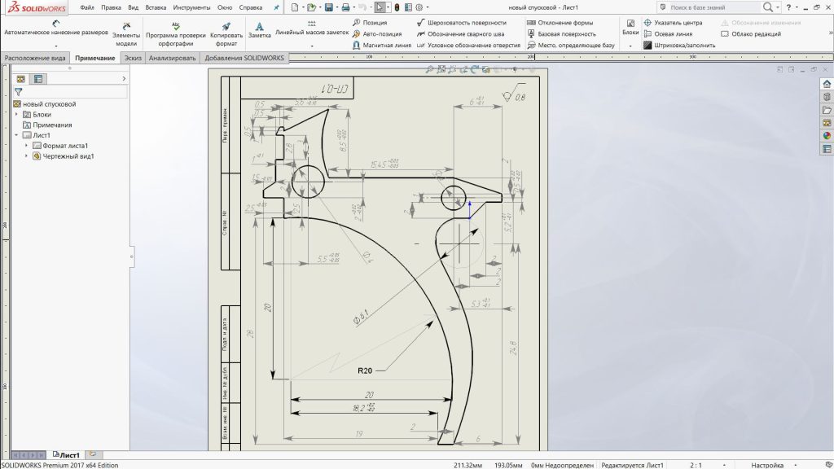Open the Справка menu
Screen dimensions: 834x469
[251, 7]
